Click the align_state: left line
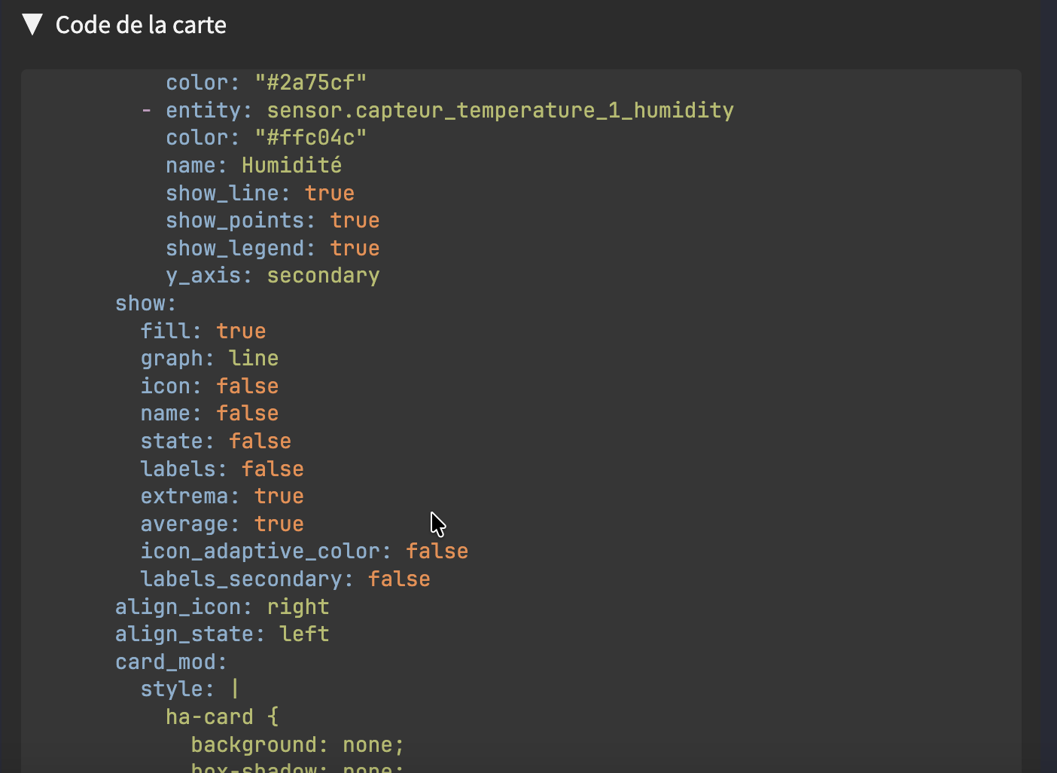 coord(222,634)
